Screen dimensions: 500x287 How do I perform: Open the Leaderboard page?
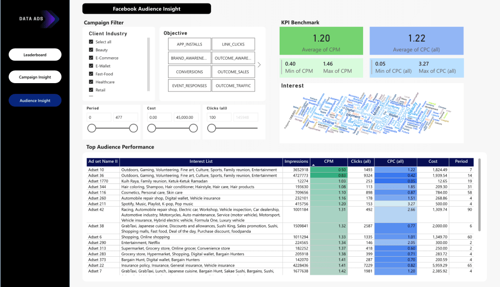click(35, 55)
